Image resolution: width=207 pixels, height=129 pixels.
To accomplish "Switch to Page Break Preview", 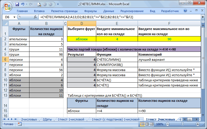I will tap(152, 124).
